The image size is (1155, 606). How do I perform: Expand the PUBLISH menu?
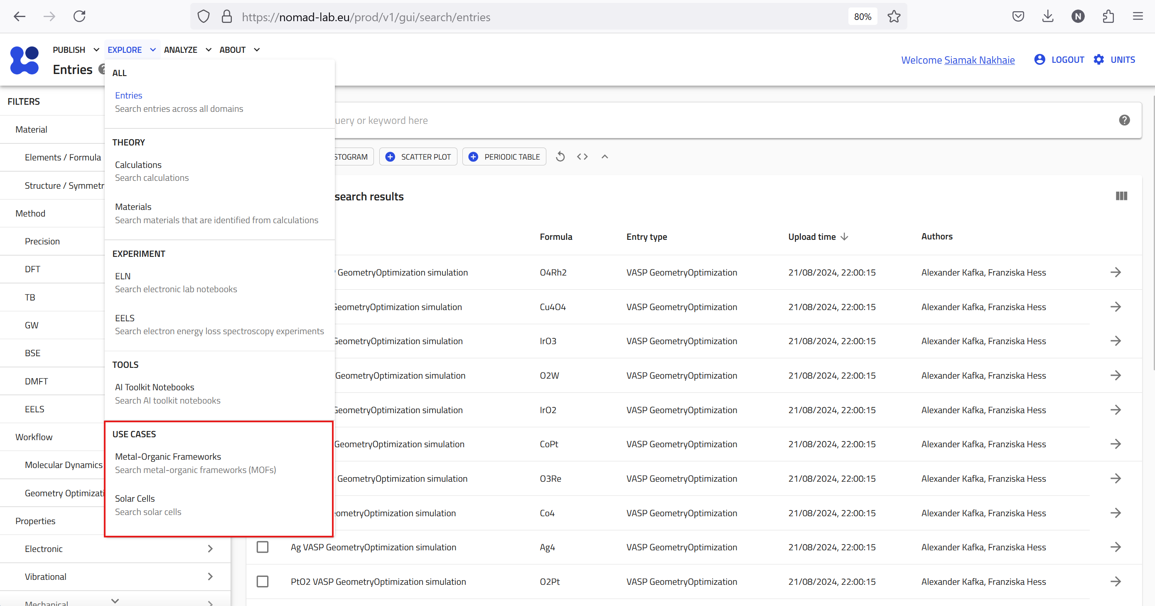pos(76,50)
